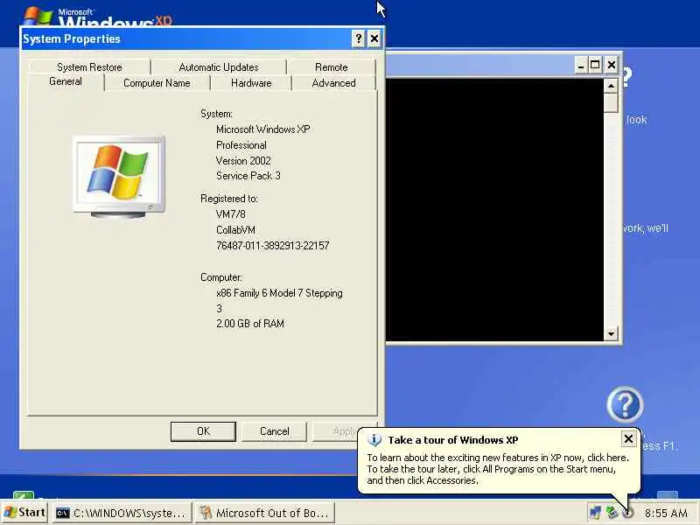This screenshot has height=525, width=700.
Task: Close the System Properties dialog
Action: 374,38
